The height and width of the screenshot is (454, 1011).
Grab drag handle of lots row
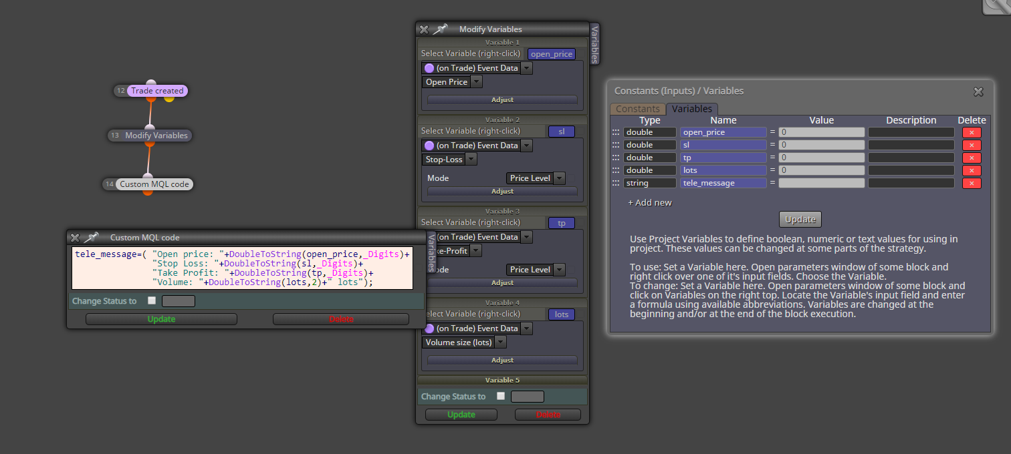coord(616,170)
